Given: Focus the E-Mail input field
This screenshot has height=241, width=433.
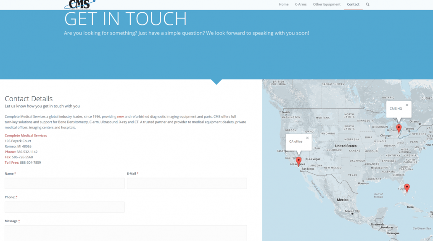Looking at the screenshot, I should click(187, 183).
